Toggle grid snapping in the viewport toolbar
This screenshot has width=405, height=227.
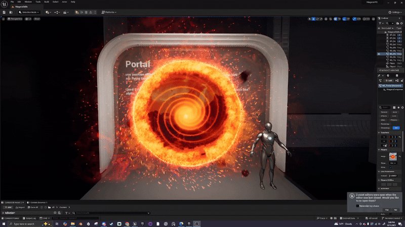coord(335,19)
